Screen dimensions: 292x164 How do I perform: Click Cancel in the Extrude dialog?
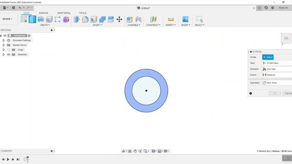[x=287, y=93]
